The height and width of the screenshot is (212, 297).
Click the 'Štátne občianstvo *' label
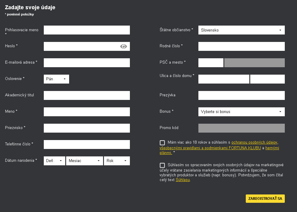pos(176,30)
